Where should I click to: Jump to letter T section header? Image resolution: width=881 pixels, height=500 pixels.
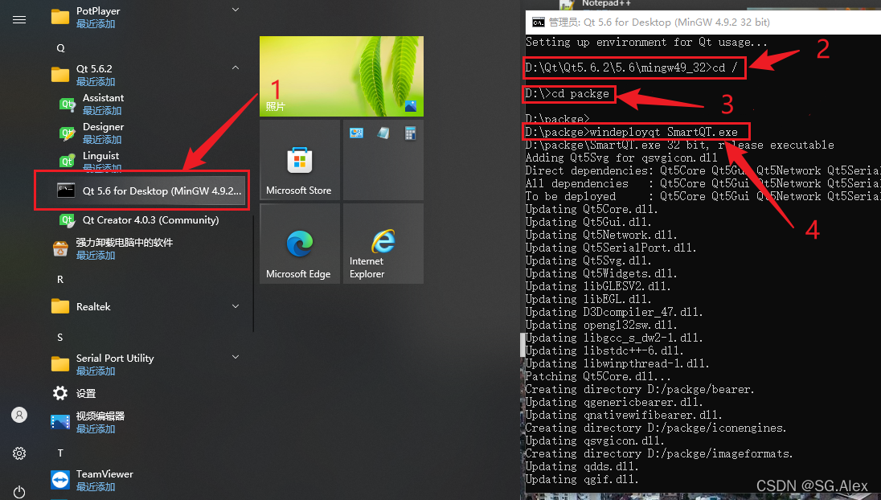pos(60,453)
